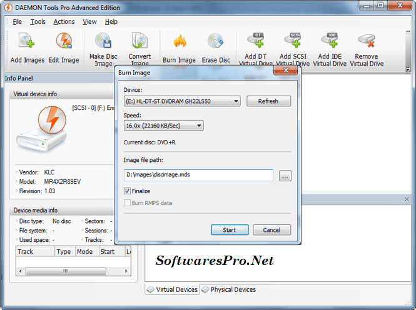Open the Tools menu
This screenshot has width=416, height=310.
(x=38, y=22)
